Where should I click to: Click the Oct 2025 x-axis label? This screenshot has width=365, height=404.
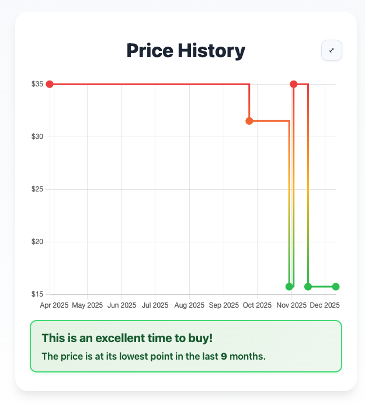pos(257,305)
